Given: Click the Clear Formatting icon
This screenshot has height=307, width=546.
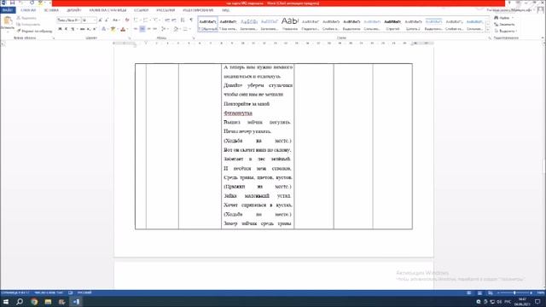Looking at the screenshot, I should [127, 20].
